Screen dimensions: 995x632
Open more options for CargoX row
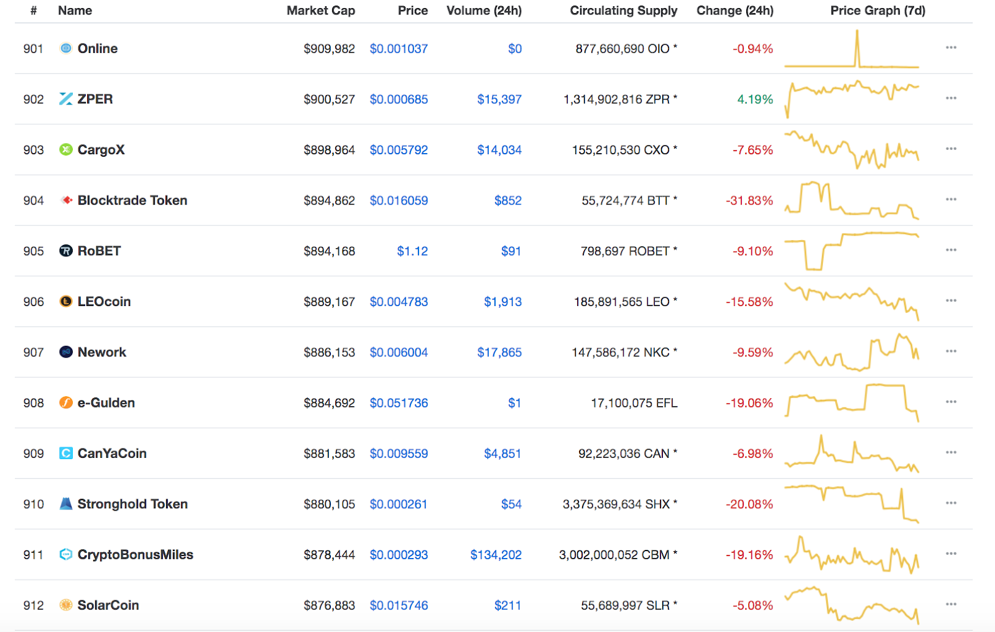pyautogui.click(x=951, y=149)
